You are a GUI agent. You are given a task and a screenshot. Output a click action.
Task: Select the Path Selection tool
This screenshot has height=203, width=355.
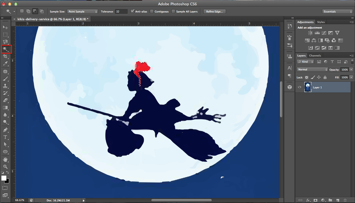coord(5,144)
